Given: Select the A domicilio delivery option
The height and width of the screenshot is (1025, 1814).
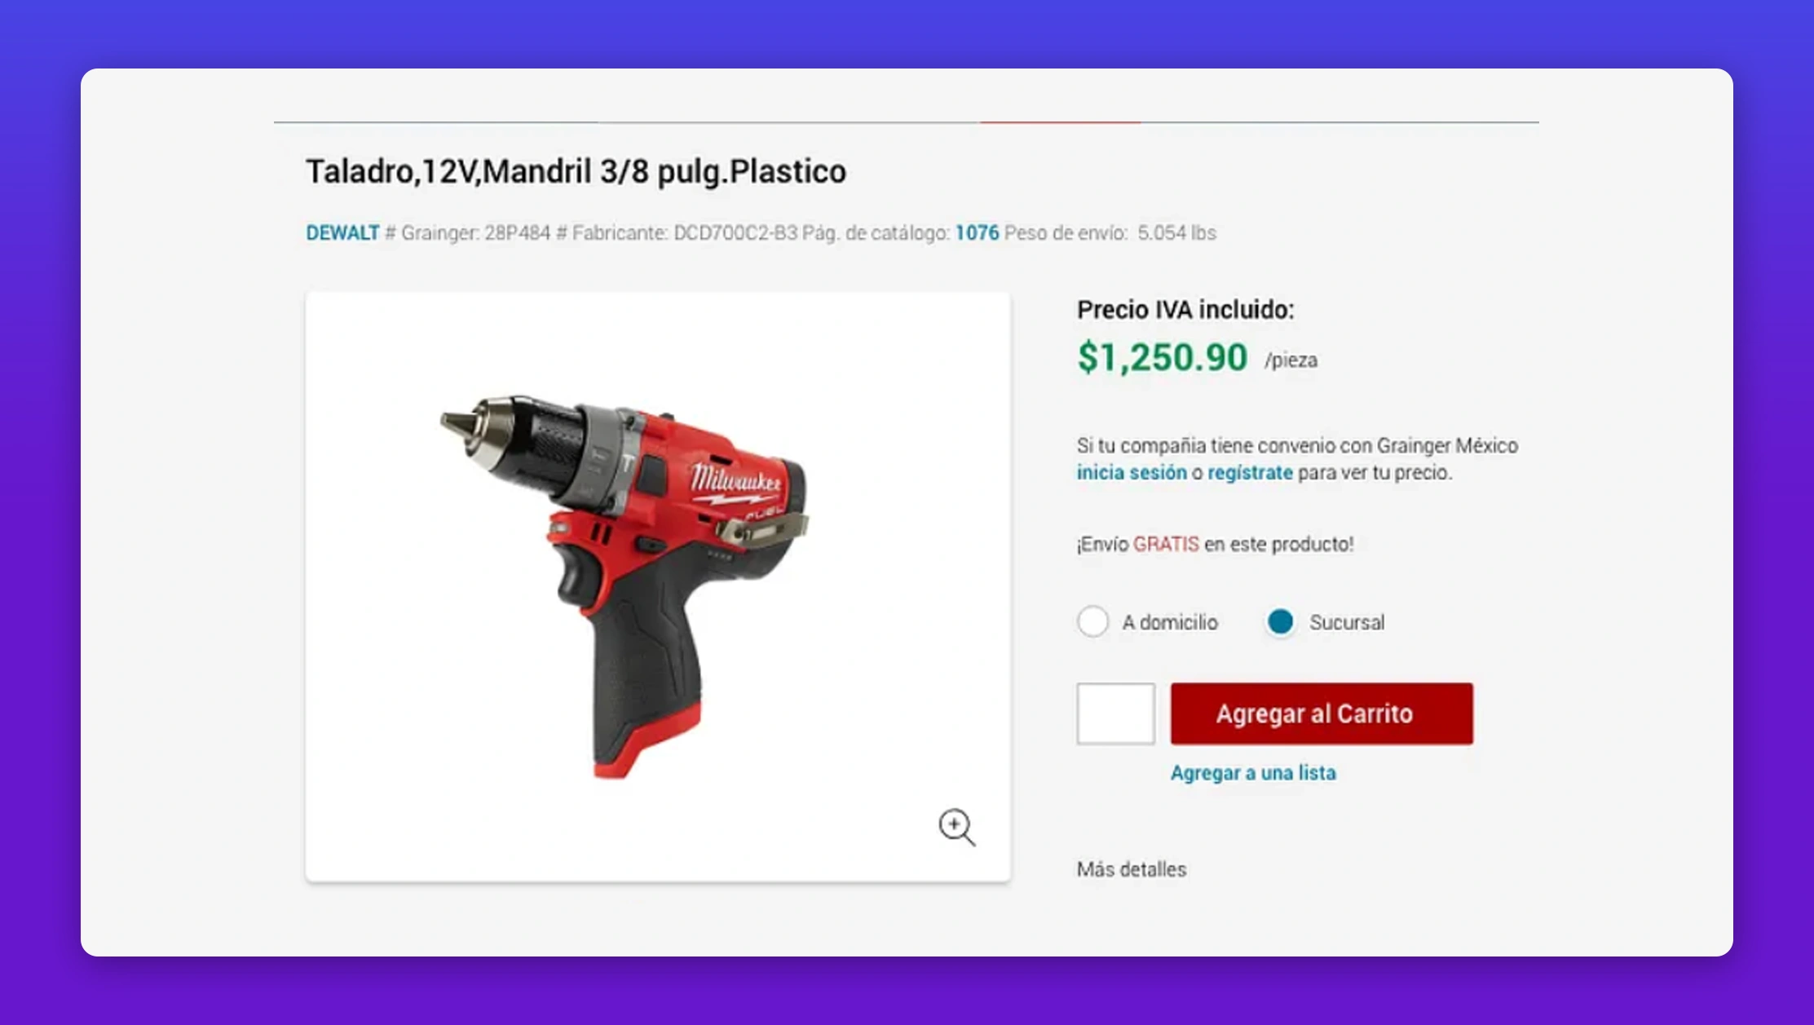Looking at the screenshot, I should 1092,622.
